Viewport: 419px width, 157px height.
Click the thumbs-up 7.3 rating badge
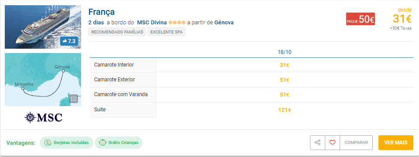click(69, 41)
